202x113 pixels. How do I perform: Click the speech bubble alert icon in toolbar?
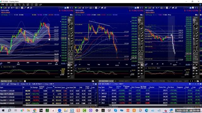pos(32,5)
